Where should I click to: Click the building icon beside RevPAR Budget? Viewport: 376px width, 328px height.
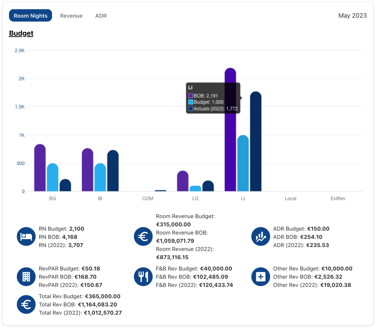26,277
